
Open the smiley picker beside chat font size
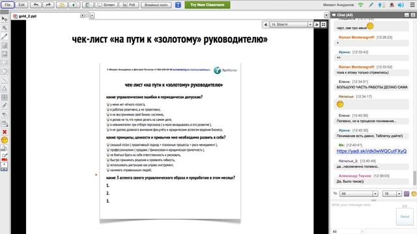coord(414,194)
